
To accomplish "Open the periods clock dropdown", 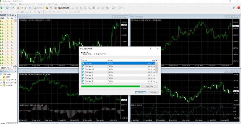I will 114,8.
